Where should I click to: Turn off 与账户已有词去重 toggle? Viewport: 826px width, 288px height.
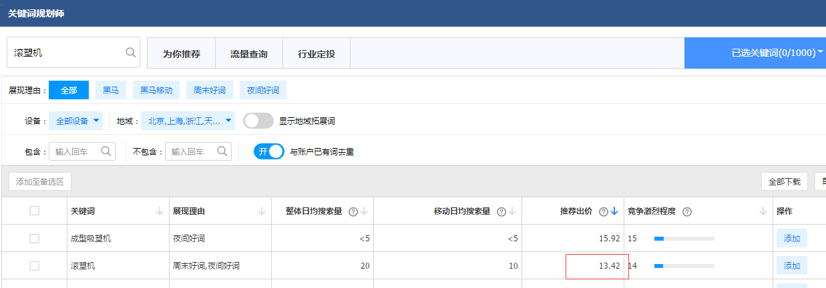click(x=268, y=151)
